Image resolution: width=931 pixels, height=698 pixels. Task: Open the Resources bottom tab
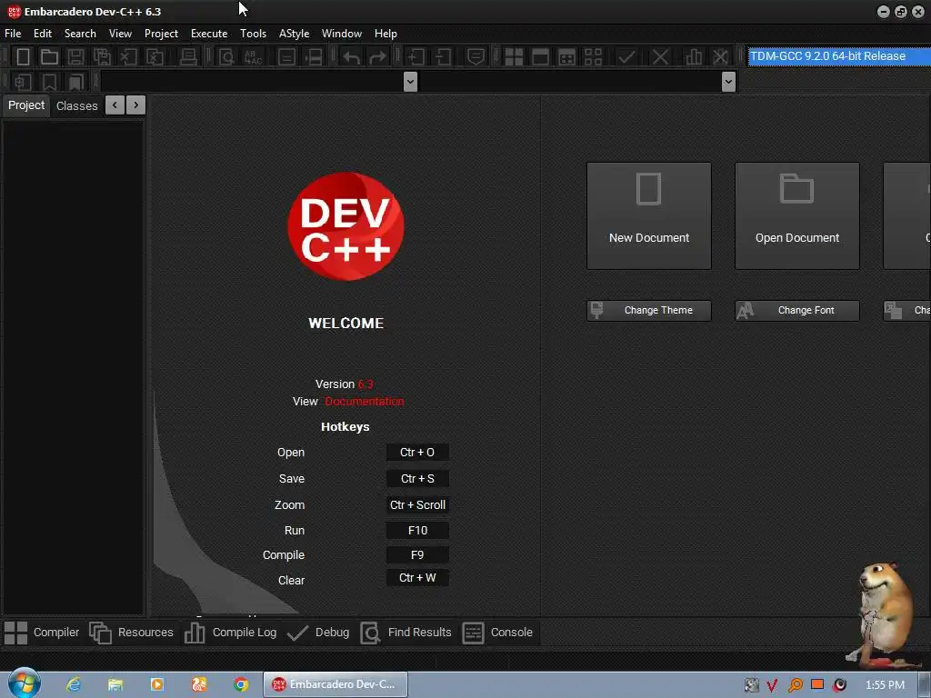click(x=131, y=633)
